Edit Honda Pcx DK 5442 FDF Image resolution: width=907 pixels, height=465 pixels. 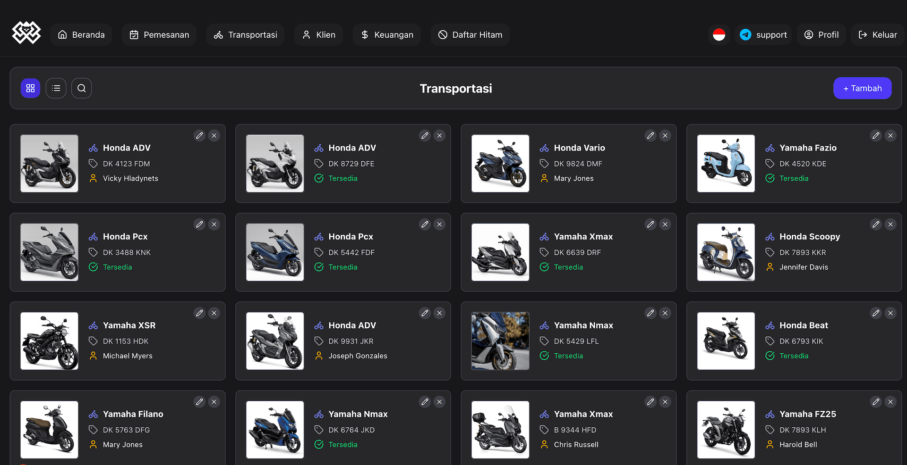[425, 224]
